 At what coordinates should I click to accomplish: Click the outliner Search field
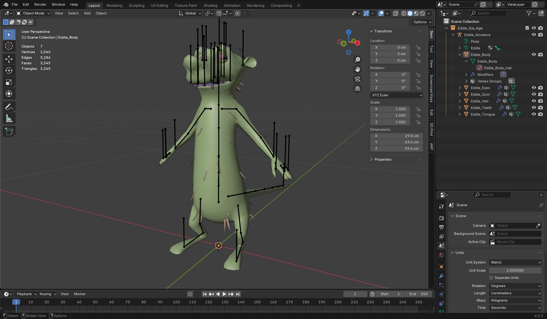pos(489,13)
